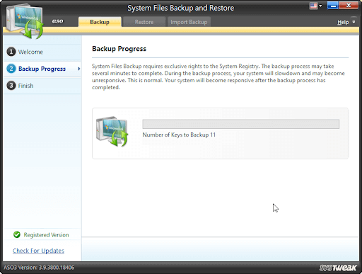Click the aso logo text
This screenshot has height=274, width=362.
(57, 21)
